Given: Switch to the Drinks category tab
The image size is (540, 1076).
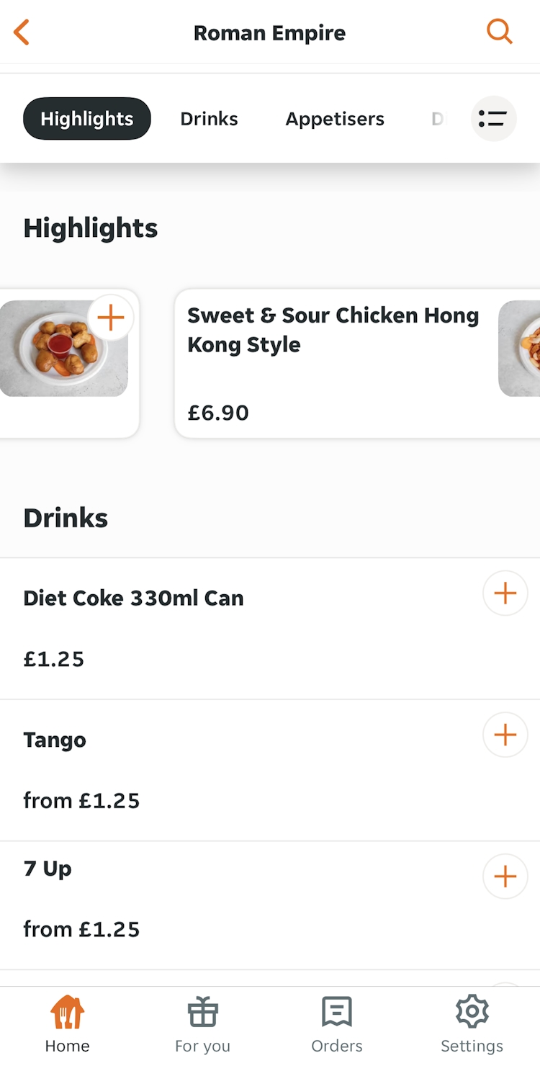Looking at the screenshot, I should pyautogui.click(x=209, y=119).
